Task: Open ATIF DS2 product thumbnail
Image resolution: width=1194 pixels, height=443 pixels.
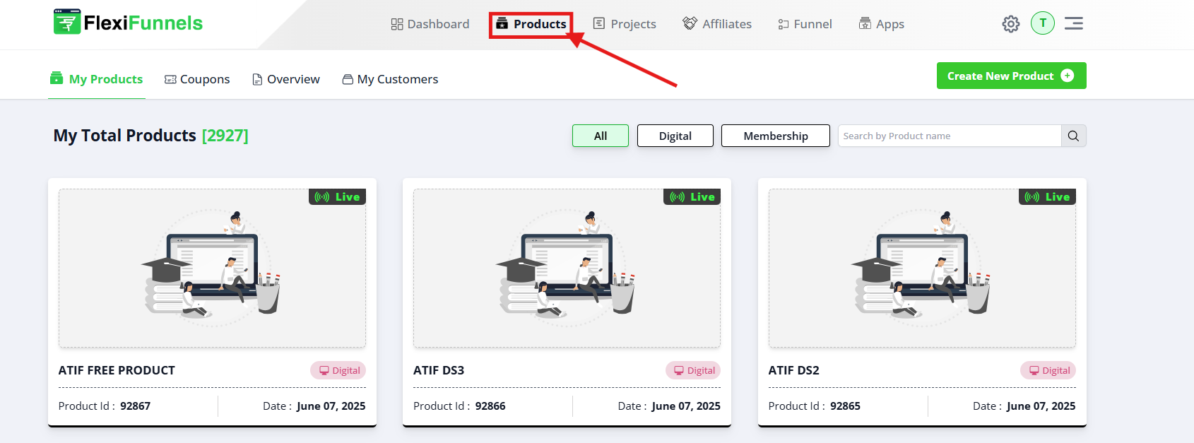Action: click(922, 268)
